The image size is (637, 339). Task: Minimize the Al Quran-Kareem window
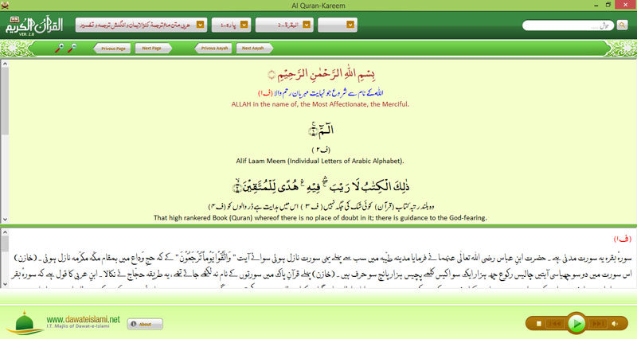pyautogui.click(x=596, y=6)
